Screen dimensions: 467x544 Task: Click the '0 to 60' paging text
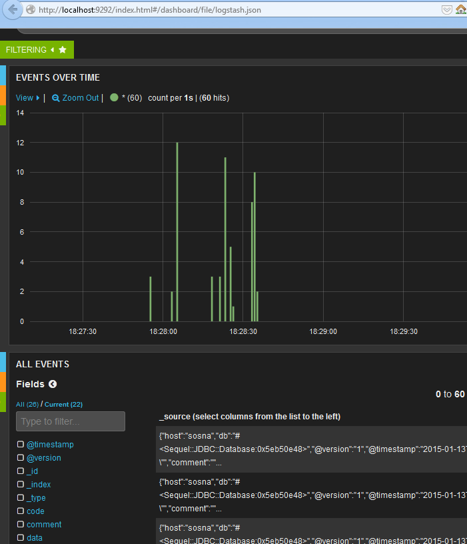coord(450,394)
